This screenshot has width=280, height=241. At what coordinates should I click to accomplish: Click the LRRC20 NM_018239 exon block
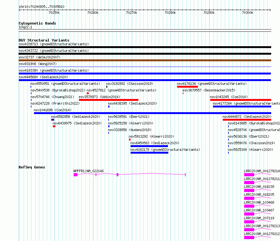(249, 190)
